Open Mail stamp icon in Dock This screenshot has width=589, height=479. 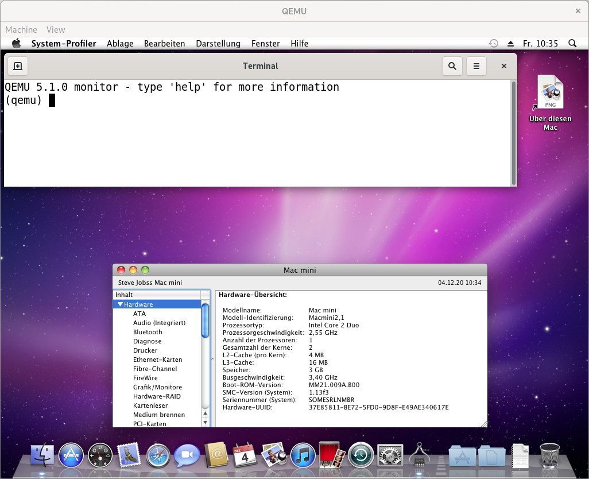[129, 455]
